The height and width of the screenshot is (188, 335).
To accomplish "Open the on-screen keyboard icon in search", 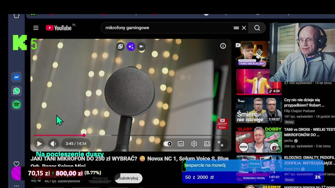I will (236, 28).
